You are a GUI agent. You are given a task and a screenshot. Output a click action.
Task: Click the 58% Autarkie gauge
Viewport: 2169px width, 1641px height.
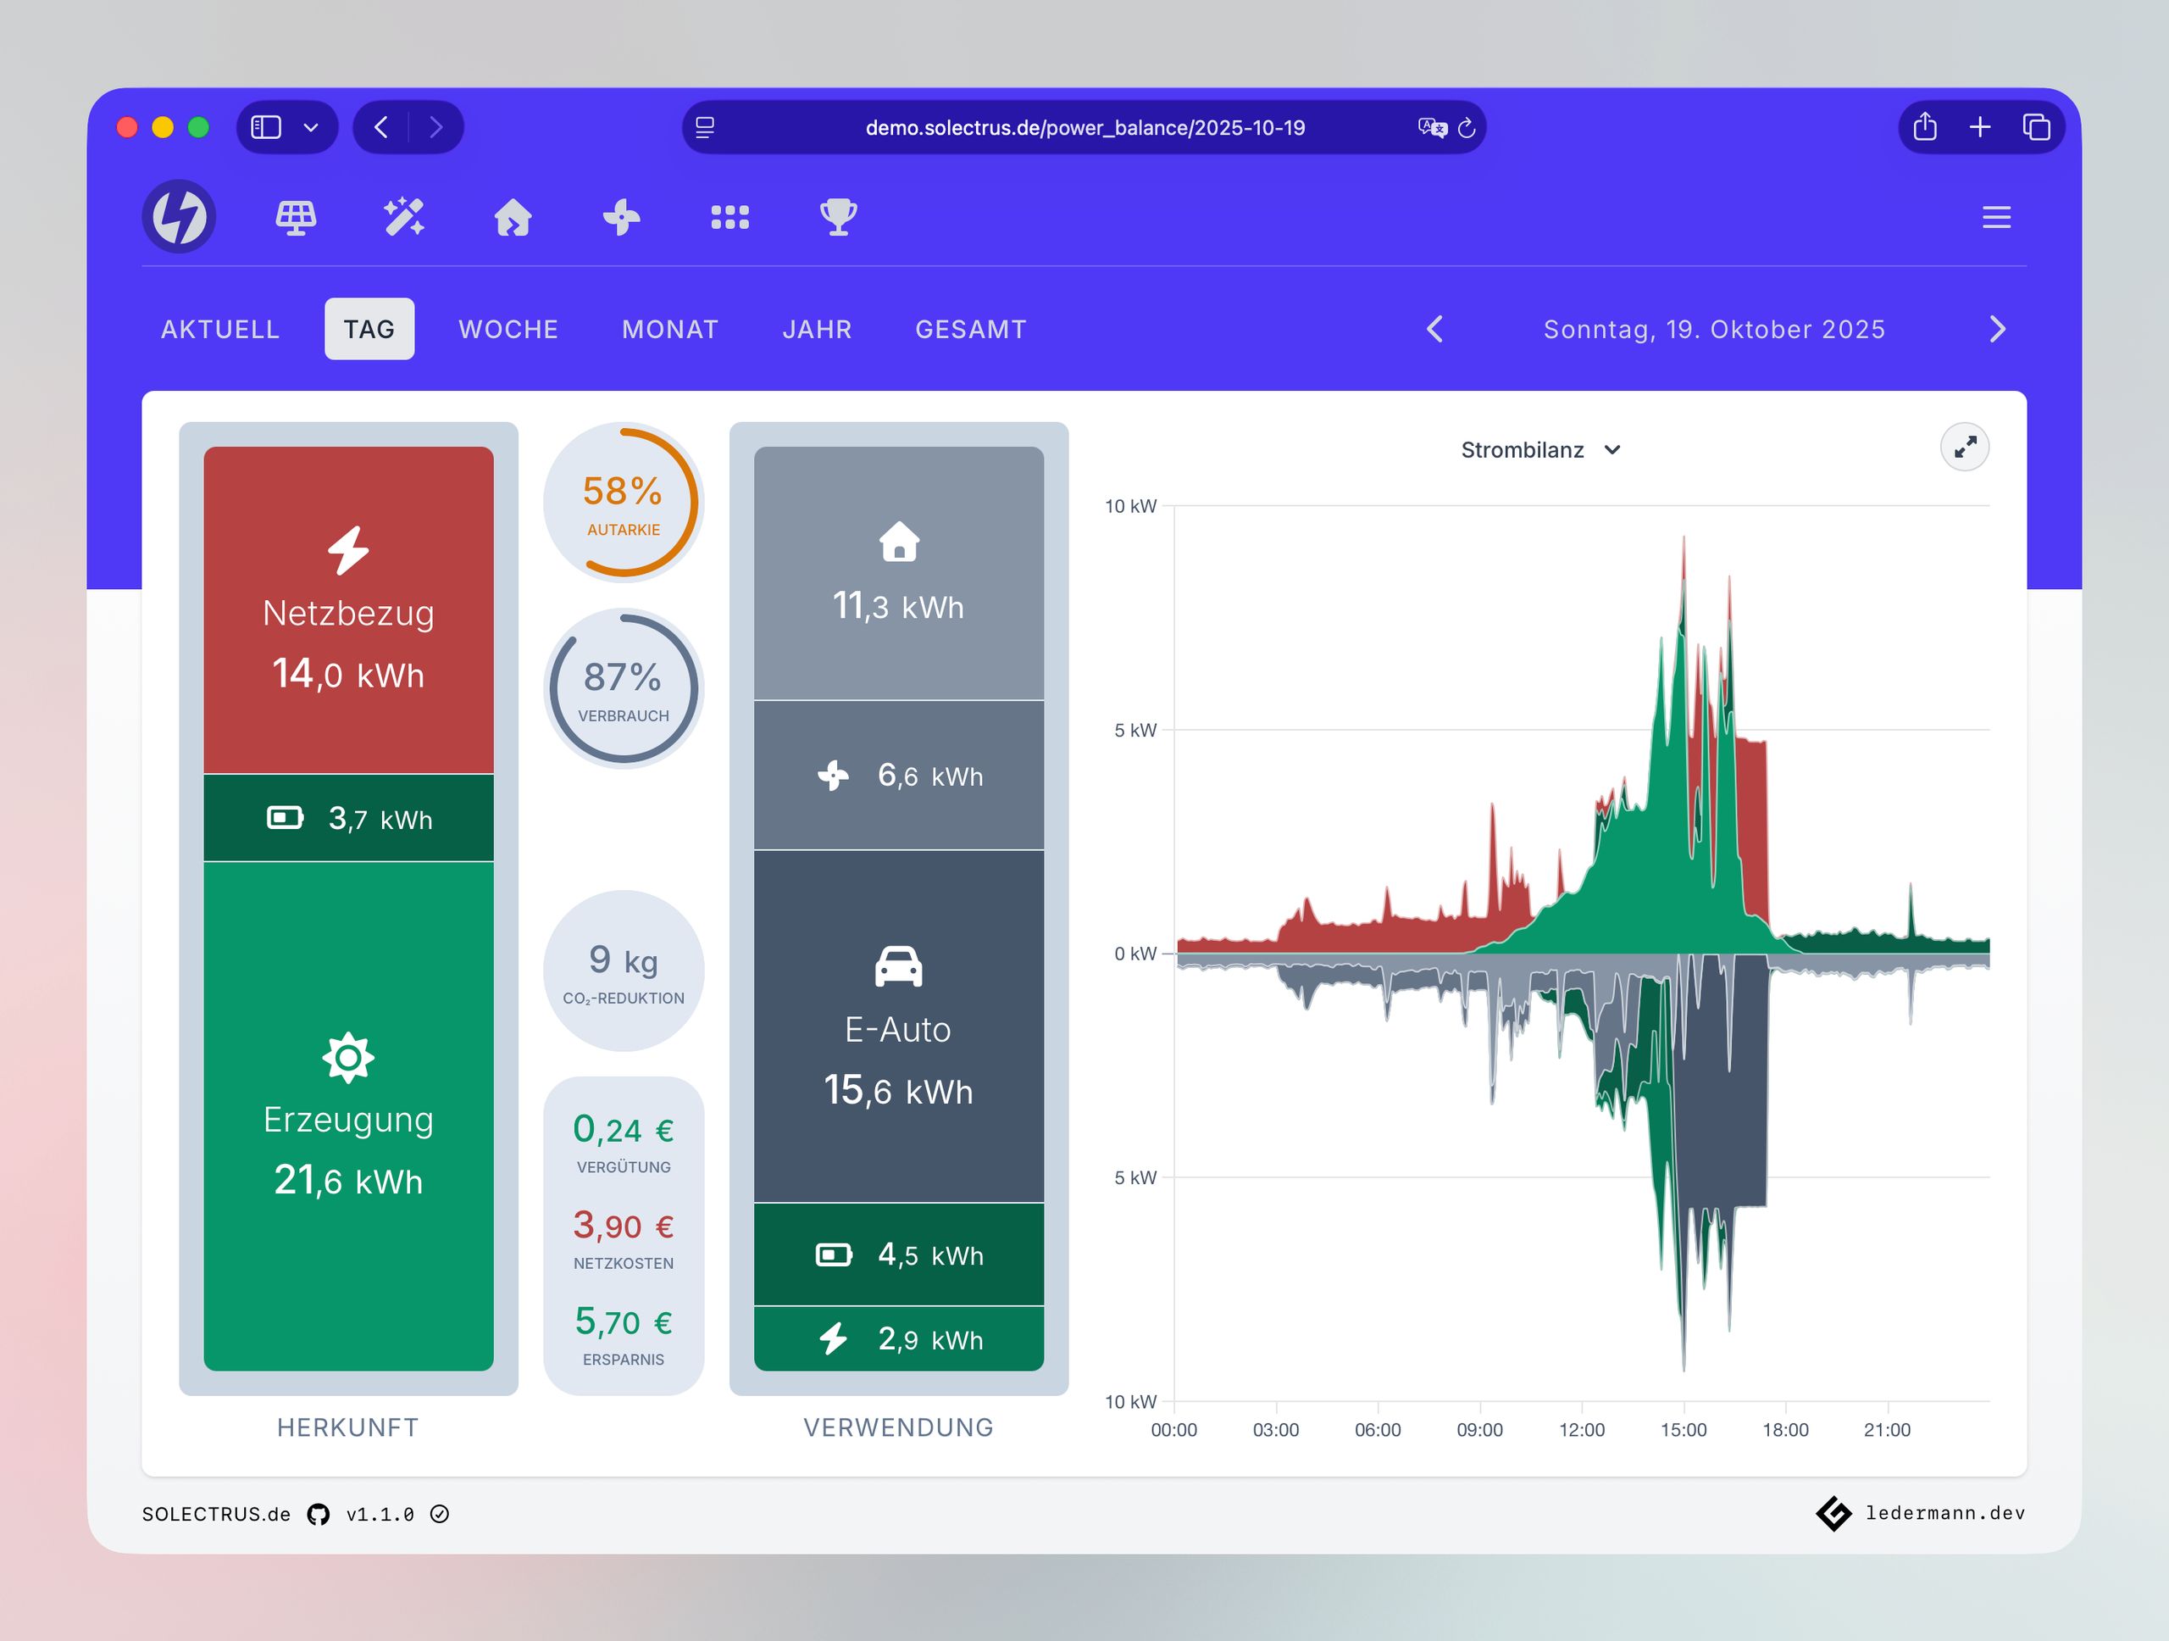623,502
